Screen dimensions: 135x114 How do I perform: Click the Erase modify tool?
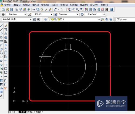6,26
